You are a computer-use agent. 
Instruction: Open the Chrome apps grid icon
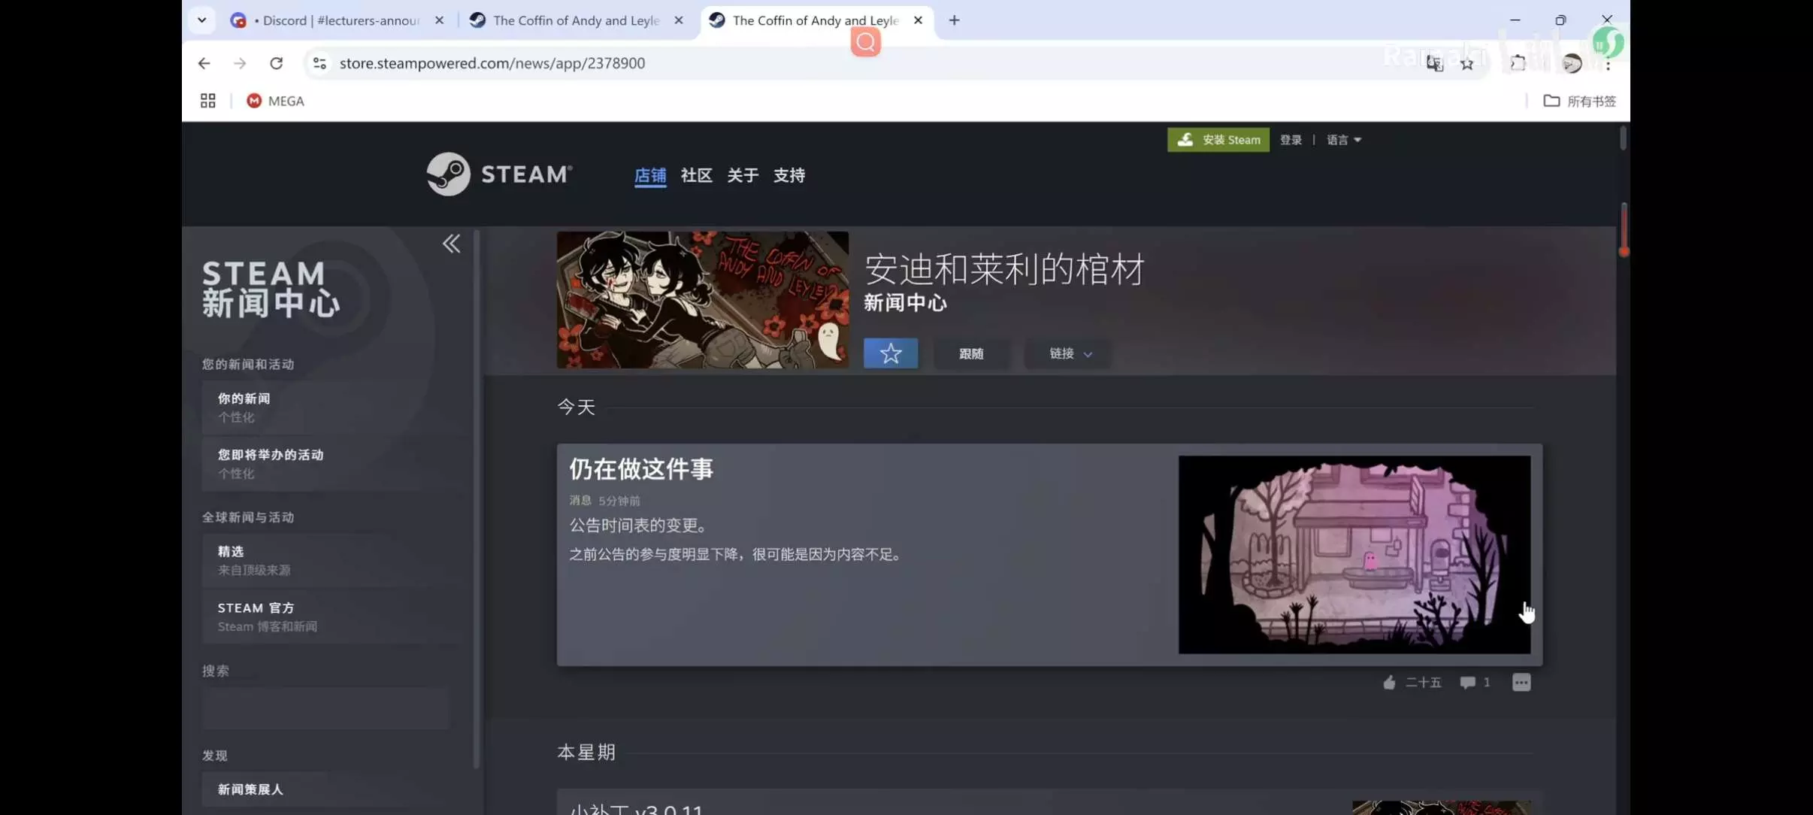click(208, 101)
